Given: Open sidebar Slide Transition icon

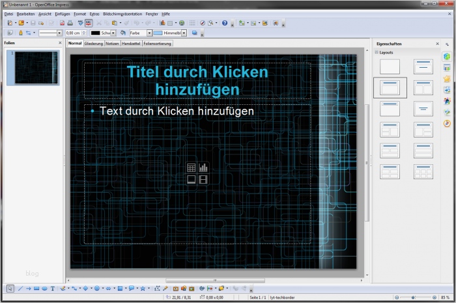Looking at the screenshot, I should point(447,90).
